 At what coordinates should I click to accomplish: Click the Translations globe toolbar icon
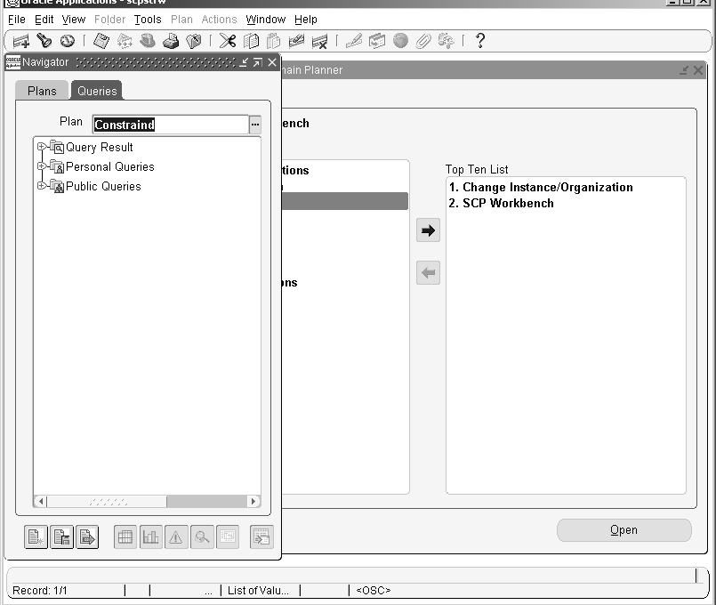[400, 41]
